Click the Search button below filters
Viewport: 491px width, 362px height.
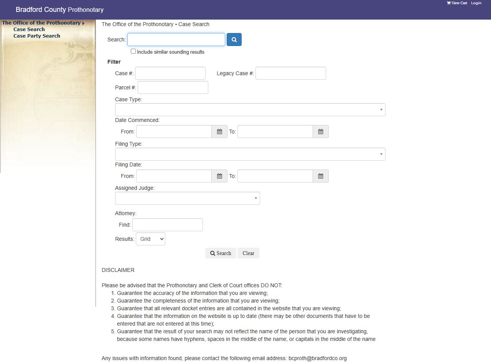point(221,253)
